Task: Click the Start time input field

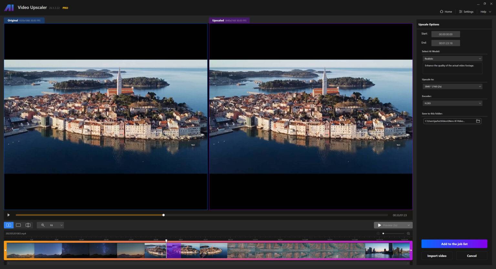Action: coord(445,34)
